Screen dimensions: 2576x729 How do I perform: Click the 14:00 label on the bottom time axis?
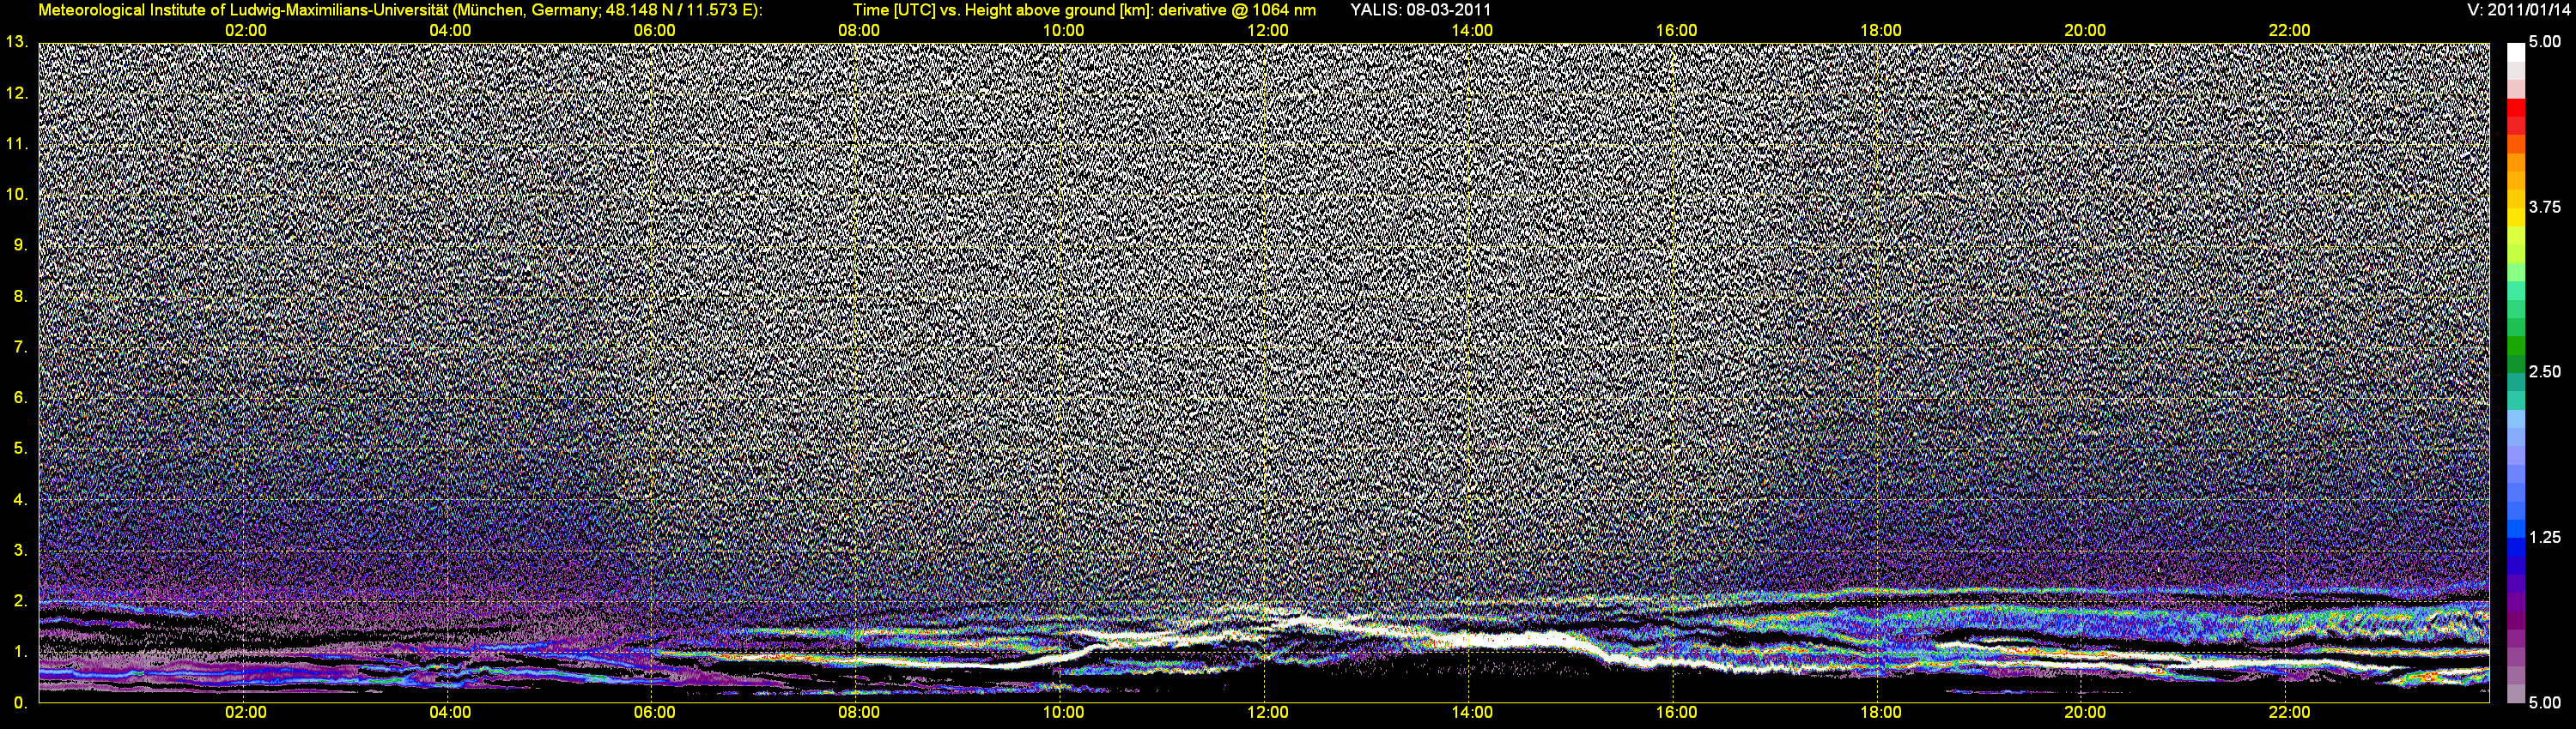point(1472,713)
